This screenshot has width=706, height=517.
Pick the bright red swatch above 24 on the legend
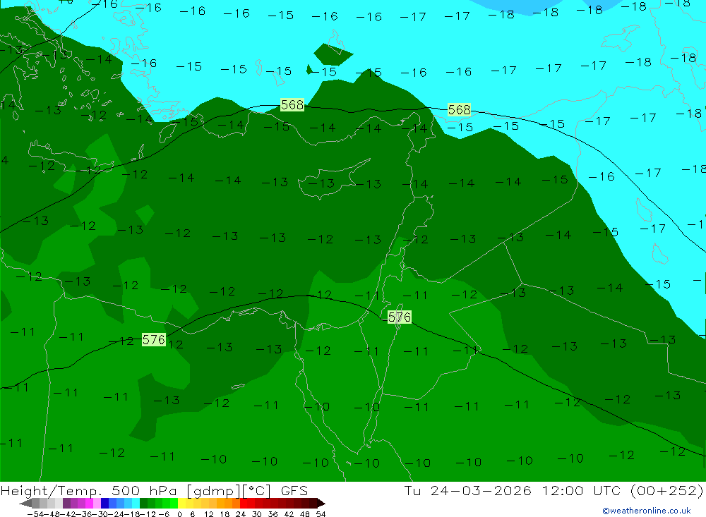pyautogui.click(x=244, y=503)
